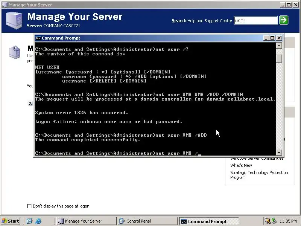Screen dimensions: 301x226
Task: Maximize the Manage Your Server window
Action: pos(289,5)
